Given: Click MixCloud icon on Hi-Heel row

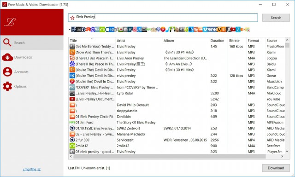Looking at the screenshot, I should 72,93.
